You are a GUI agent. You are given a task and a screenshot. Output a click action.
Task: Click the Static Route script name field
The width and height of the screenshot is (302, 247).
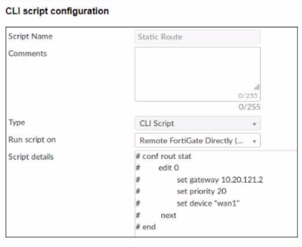[x=198, y=37]
